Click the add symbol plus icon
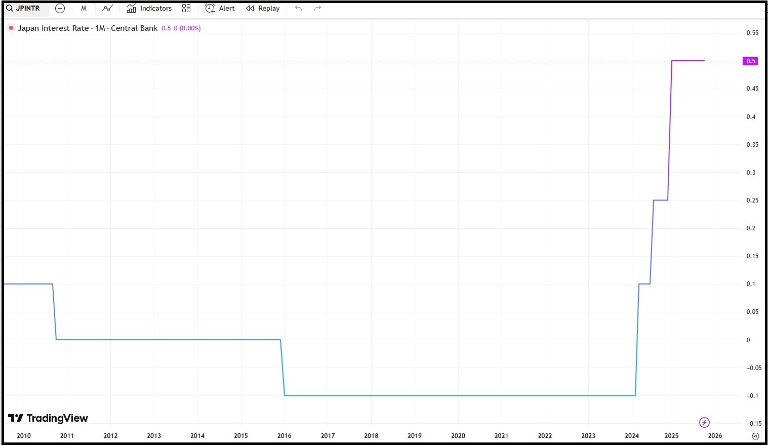Viewport: 768px width, 446px height. point(60,8)
